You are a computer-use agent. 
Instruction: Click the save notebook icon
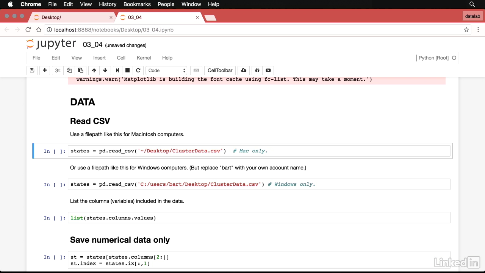tap(32, 70)
